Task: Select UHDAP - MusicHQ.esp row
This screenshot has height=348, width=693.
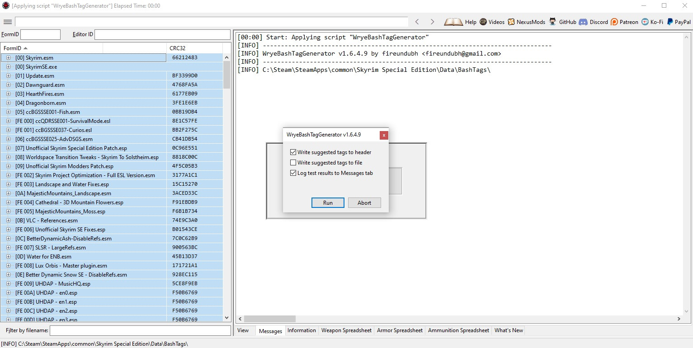Action: click(x=112, y=284)
